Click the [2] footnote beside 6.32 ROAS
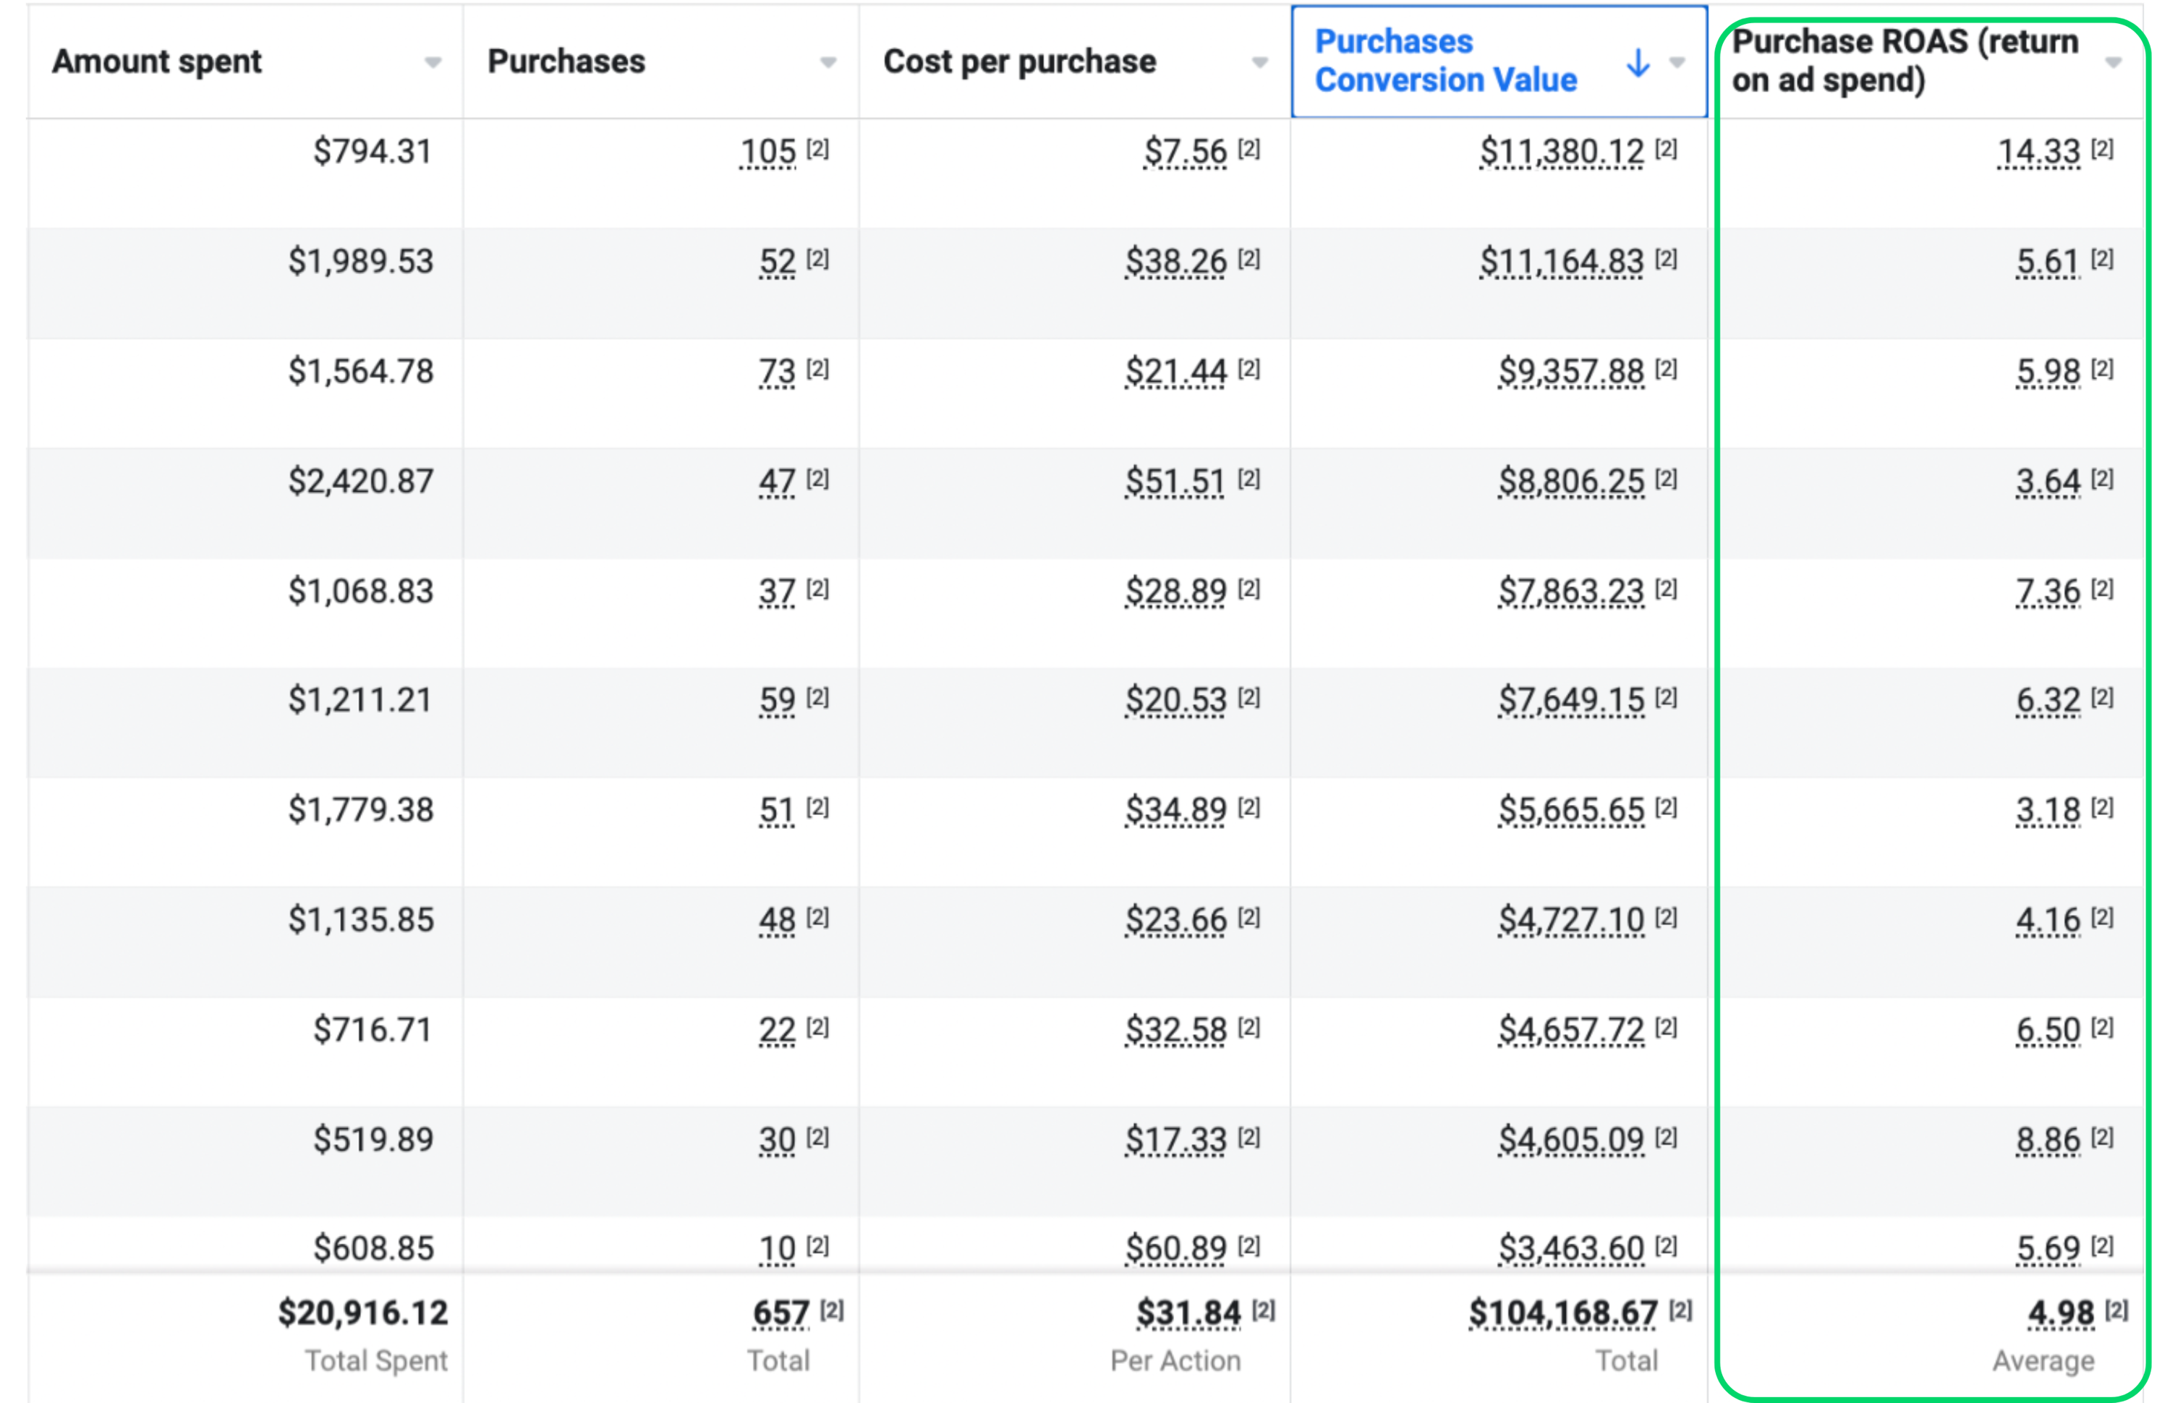This screenshot has height=1403, width=2170. coord(2103,697)
